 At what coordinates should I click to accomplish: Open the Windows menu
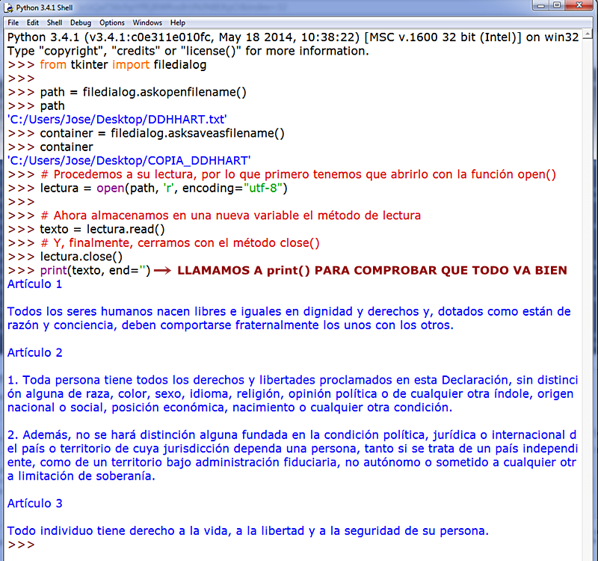[x=147, y=22]
